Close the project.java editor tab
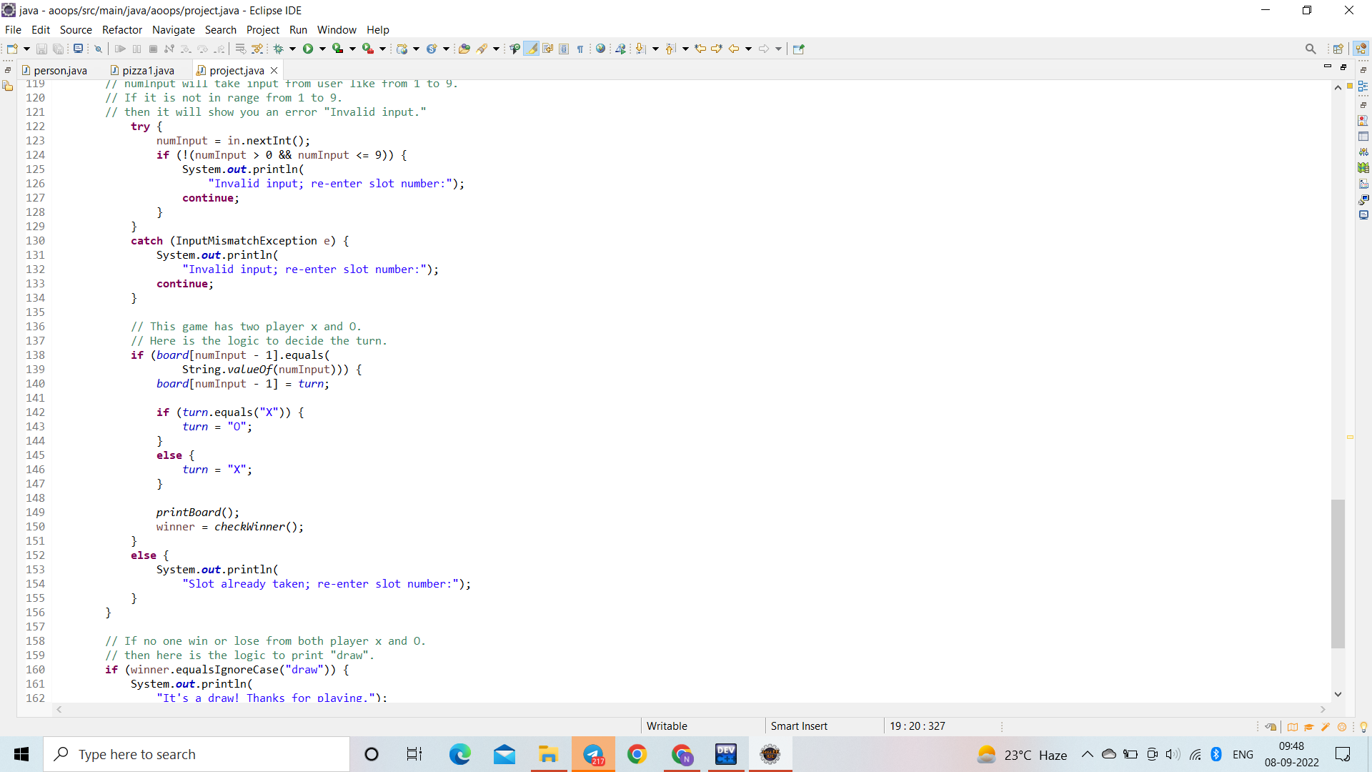 tap(274, 70)
